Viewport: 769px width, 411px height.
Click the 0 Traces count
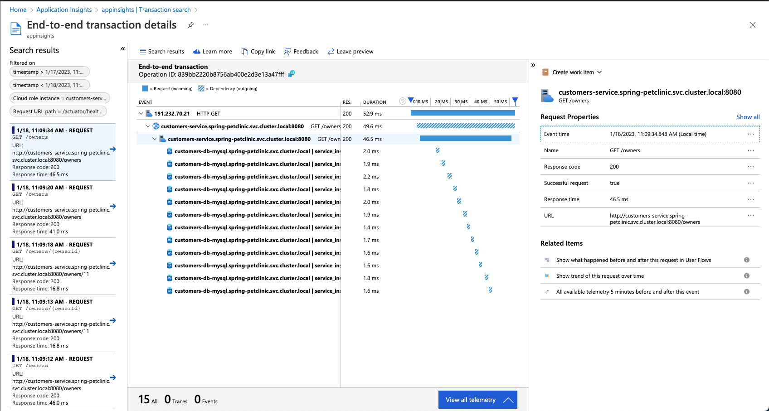coord(176,399)
